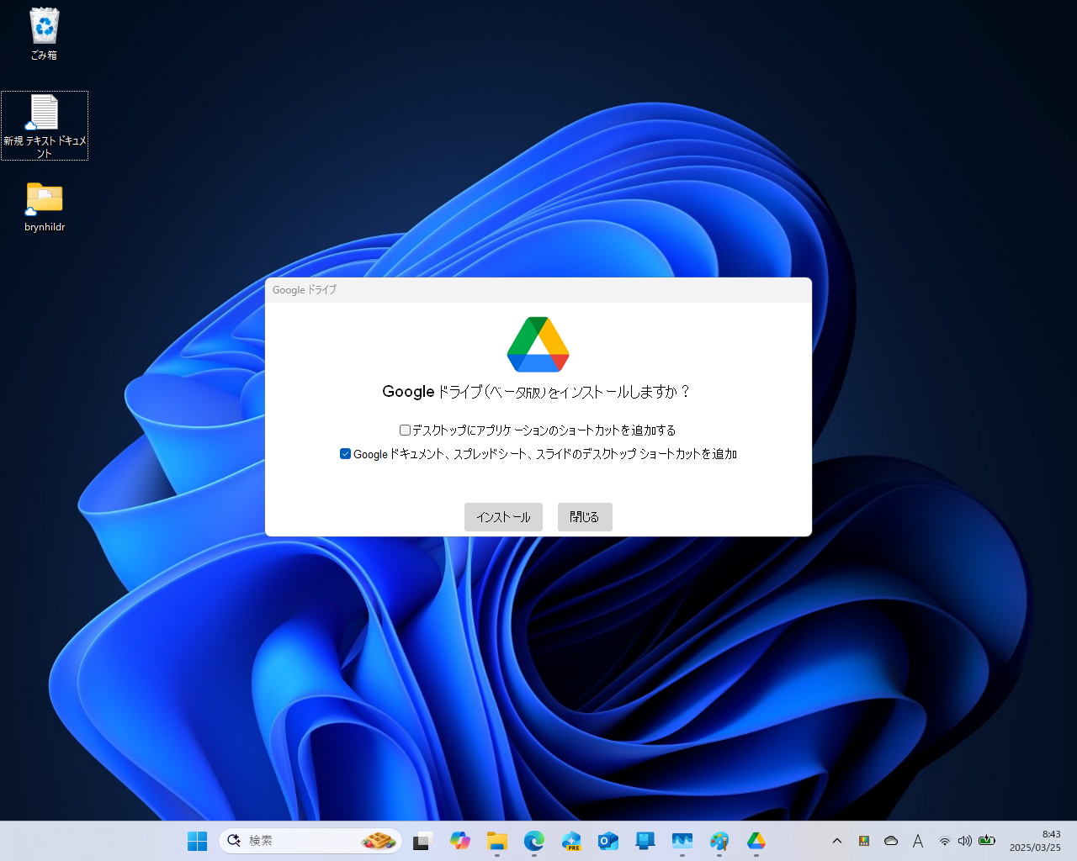
Task: Dismiss the dialog with 閉じる
Action: pos(584,517)
